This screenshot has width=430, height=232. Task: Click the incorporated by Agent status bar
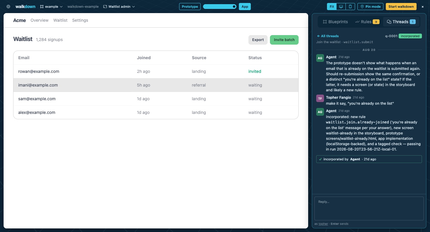point(369,159)
